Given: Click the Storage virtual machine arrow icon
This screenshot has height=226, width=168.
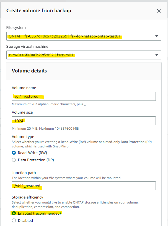Looking at the screenshot, I should coord(157,55).
